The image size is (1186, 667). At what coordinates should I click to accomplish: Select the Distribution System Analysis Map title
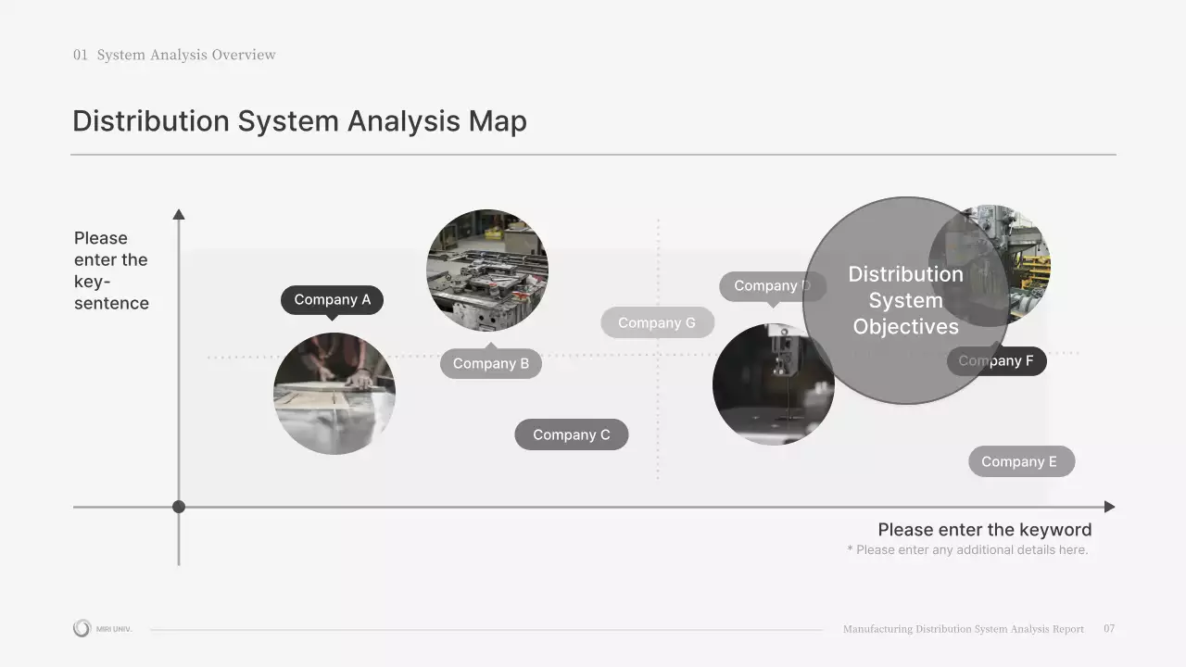click(x=299, y=121)
